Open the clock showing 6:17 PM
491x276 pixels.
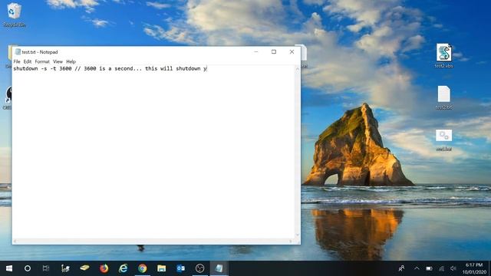[x=474, y=268]
